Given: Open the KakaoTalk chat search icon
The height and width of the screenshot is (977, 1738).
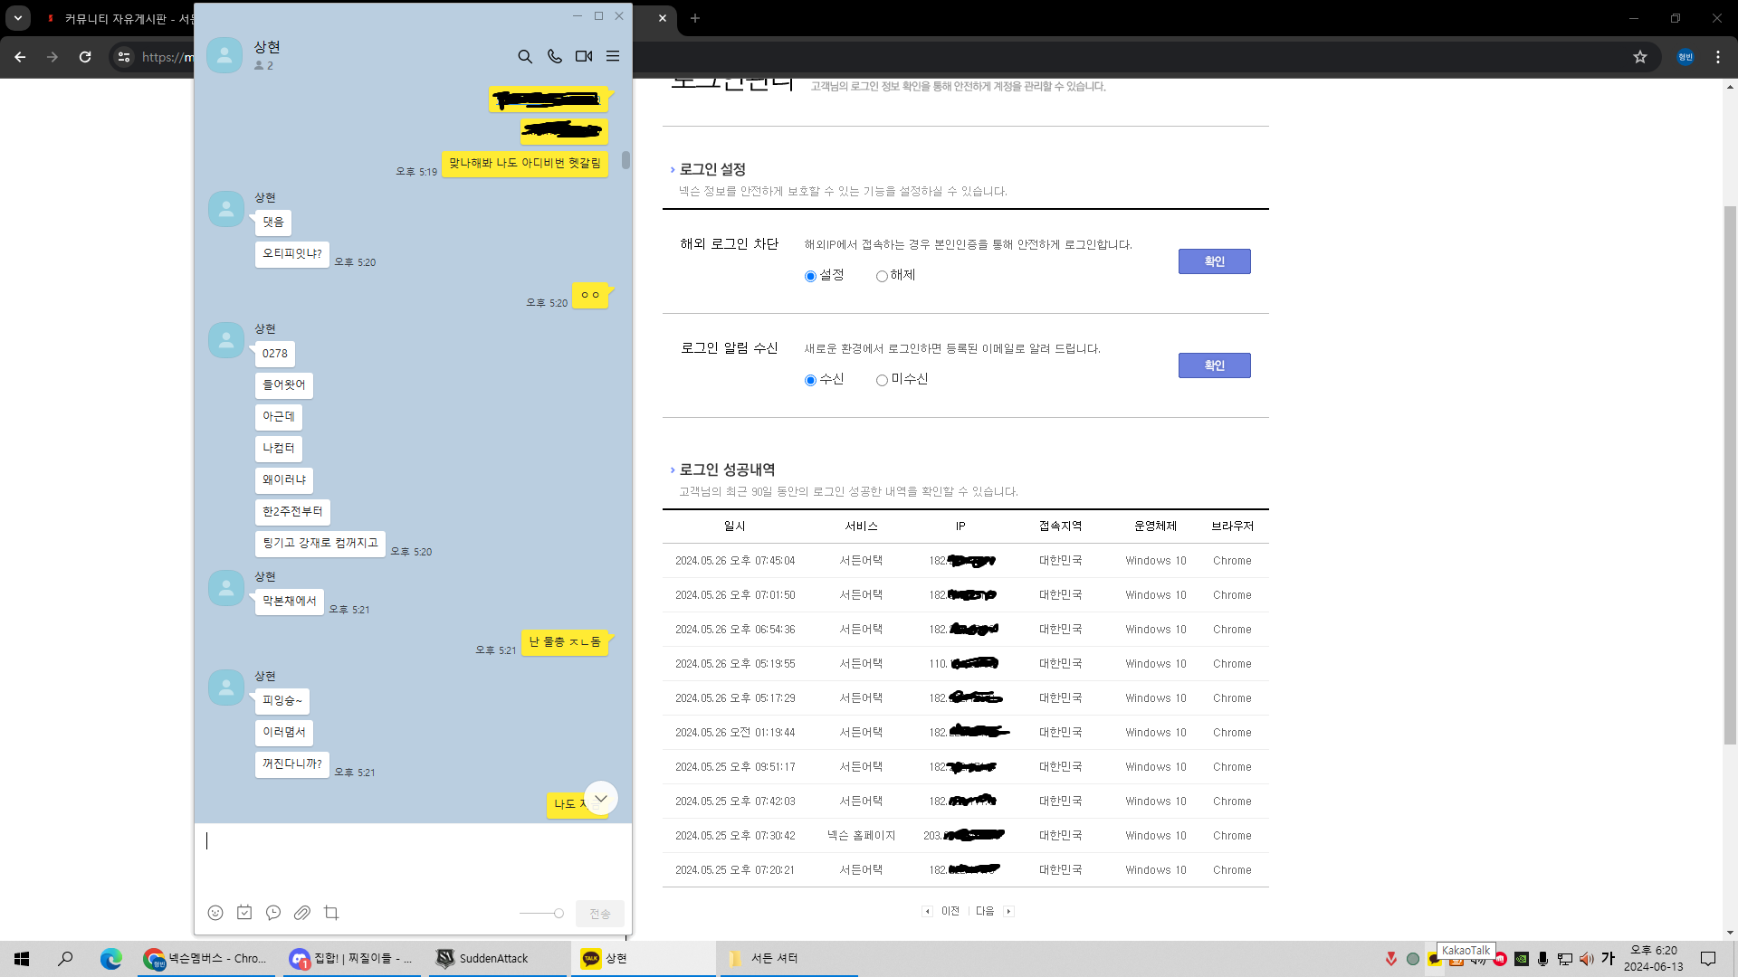Looking at the screenshot, I should click(x=525, y=56).
